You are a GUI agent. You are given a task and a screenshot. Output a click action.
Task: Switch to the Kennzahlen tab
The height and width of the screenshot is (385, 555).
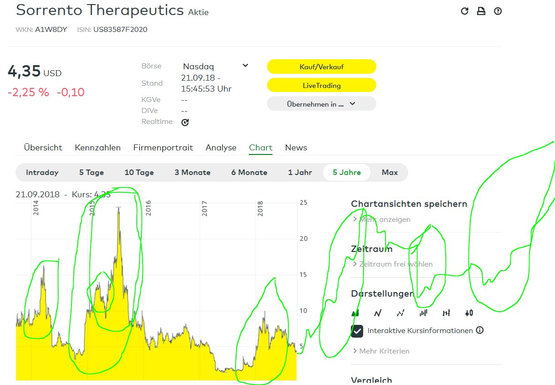tap(98, 148)
